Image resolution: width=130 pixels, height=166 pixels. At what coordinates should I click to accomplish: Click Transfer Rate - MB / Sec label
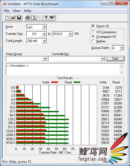[55, 153]
